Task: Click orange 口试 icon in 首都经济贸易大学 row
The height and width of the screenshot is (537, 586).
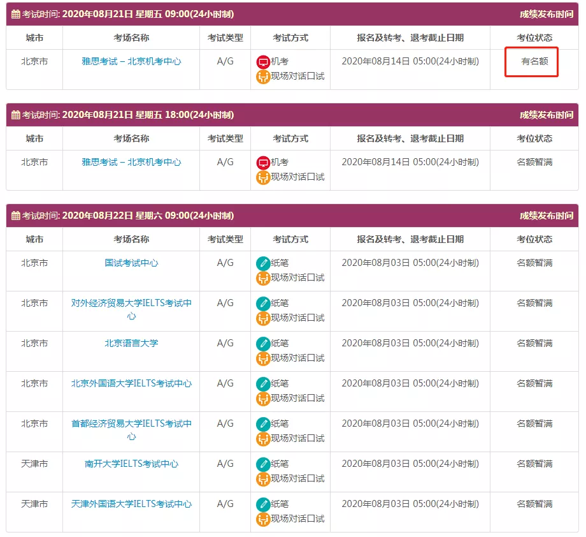Action: (263, 439)
